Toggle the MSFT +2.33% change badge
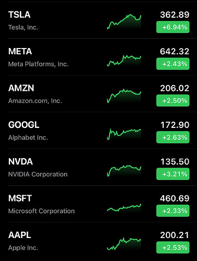 (173, 211)
